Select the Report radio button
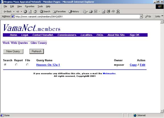 (16, 65)
